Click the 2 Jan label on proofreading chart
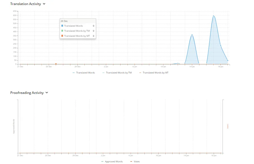 (x=103, y=156)
